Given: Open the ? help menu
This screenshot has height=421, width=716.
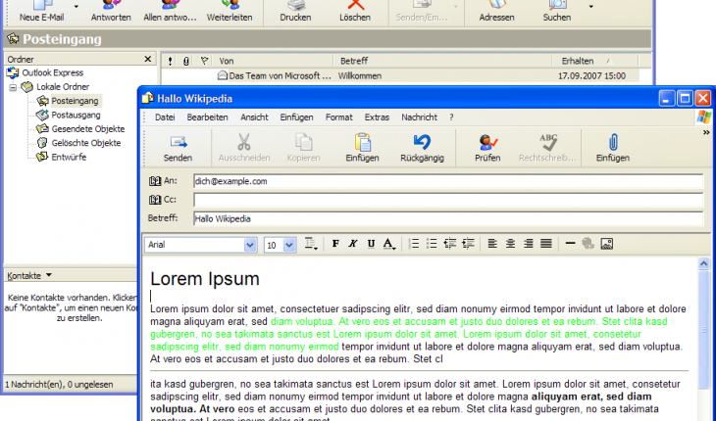Looking at the screenshot, I should tap(451, 117).
